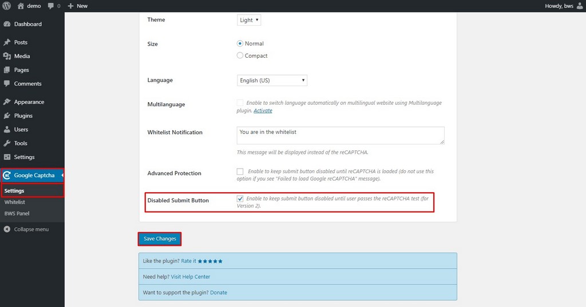Open the Whitelist submenu item
Screen dimensions: 586x307
(x=15, y=202)
